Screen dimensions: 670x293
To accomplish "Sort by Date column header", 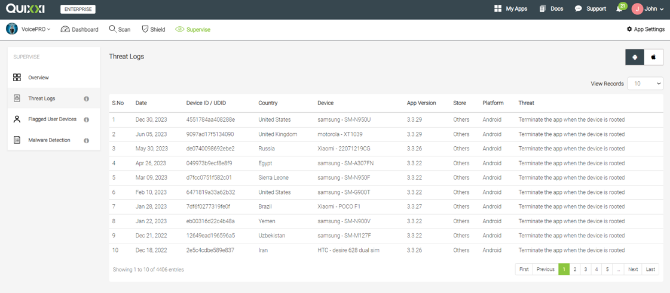I will click(x=141, y=103).
